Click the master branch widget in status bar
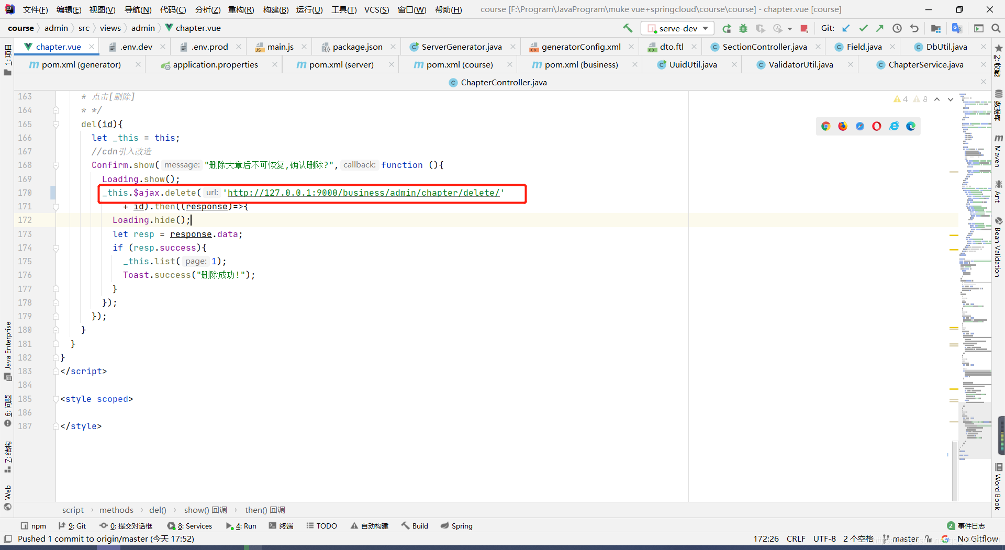Screen dimensions: 1005x550 [x=900, y=538]
